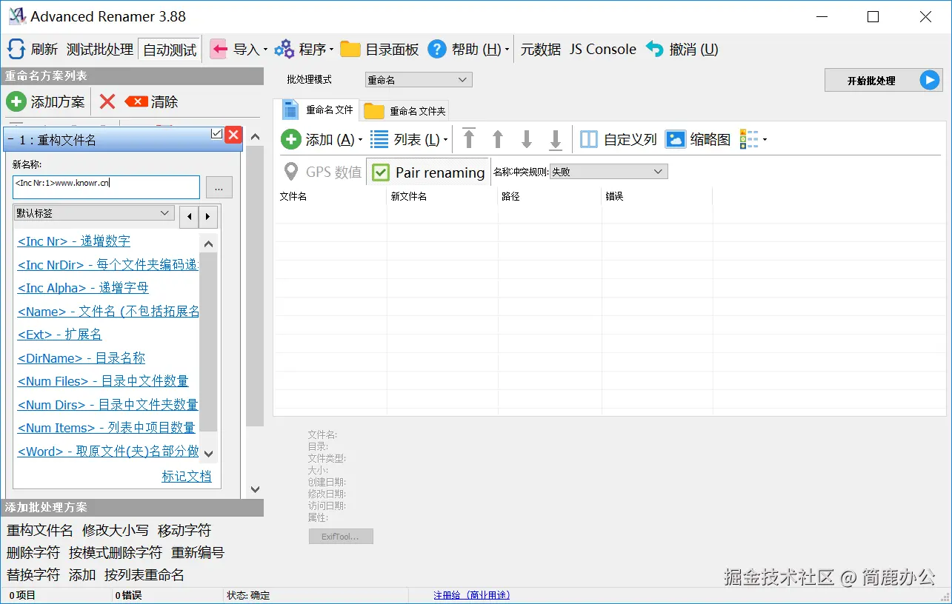
Task: Toggle the Auto Test (自动测试) button
Action: [x=170, y=50]
